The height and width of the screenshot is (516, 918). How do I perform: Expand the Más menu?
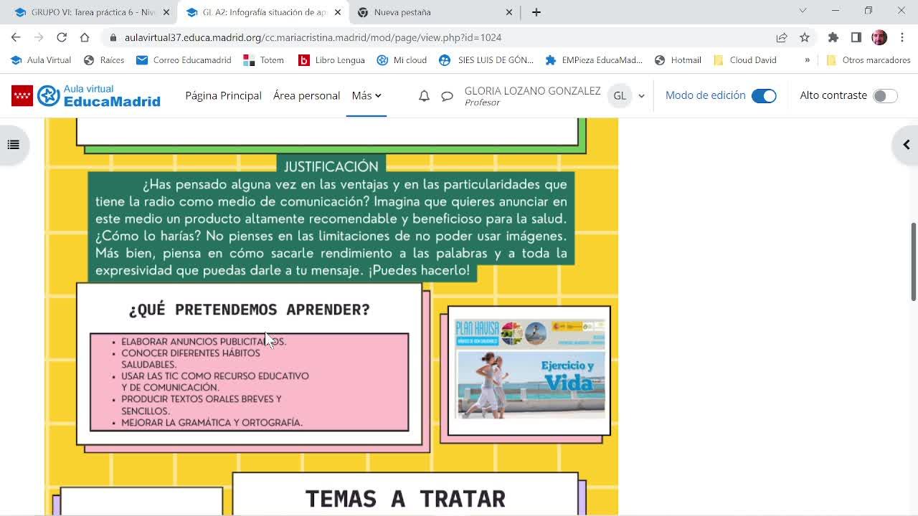(x=366, y=95)
